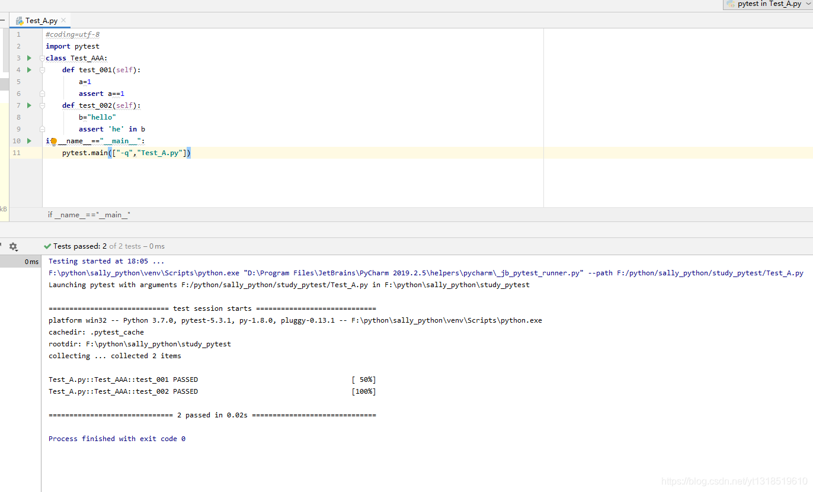This screenshot has height=492, width=813.
Task: Run tests for class Test_AAA via gutter icon
Action: tap(28, 57)
